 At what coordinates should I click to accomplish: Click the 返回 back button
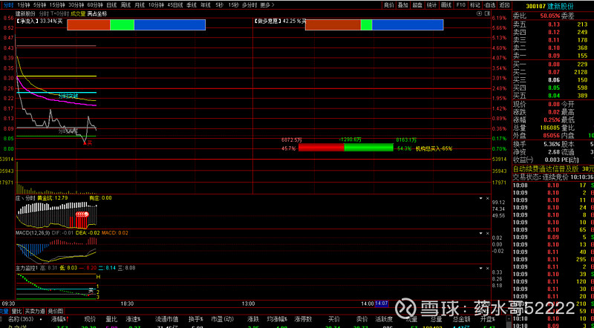(503, 5)
